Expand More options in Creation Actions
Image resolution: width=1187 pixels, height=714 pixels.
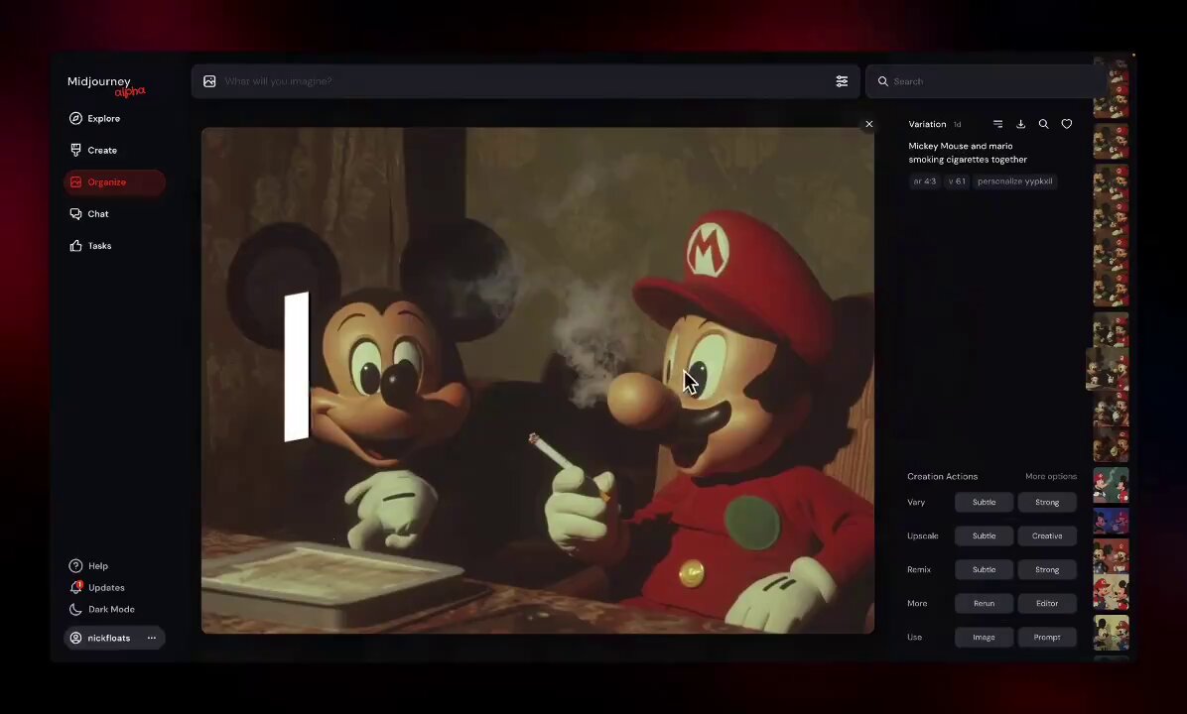pos(1051,477)
